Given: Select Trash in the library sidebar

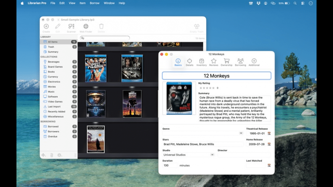Looking at the screenshot, I should [59, 47].
